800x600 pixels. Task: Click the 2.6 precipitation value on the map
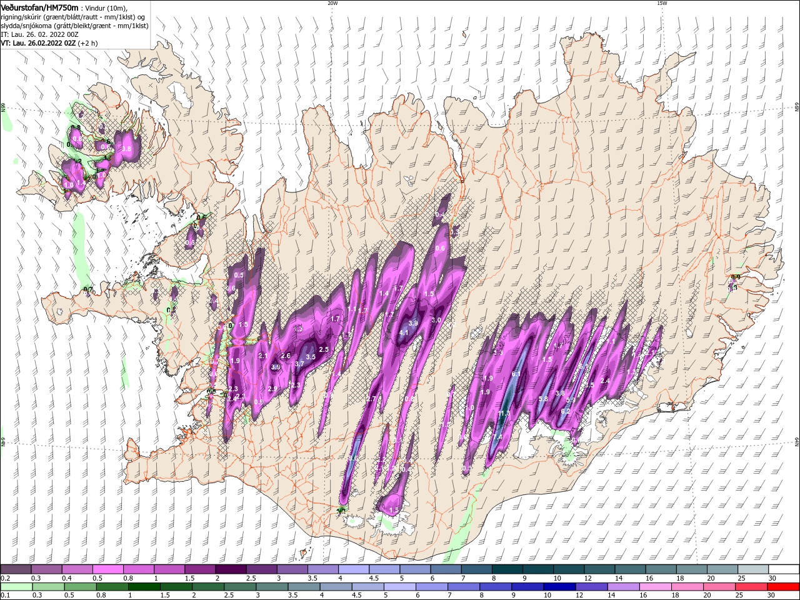[286, 356]
